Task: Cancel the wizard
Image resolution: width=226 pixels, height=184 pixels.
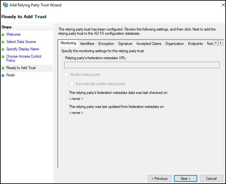Action: point(211,179)
